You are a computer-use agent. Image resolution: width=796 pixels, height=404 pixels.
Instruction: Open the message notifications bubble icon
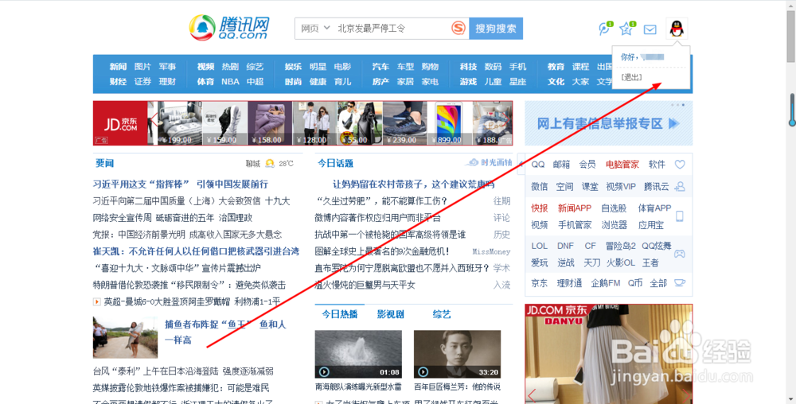tap(605, 29)
